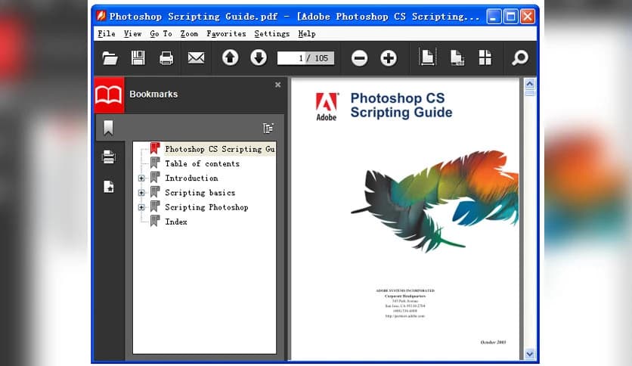Click the red Bookmarks book icon
The height and width of the screenshot is (366, 632).
(x=109, y=95)
